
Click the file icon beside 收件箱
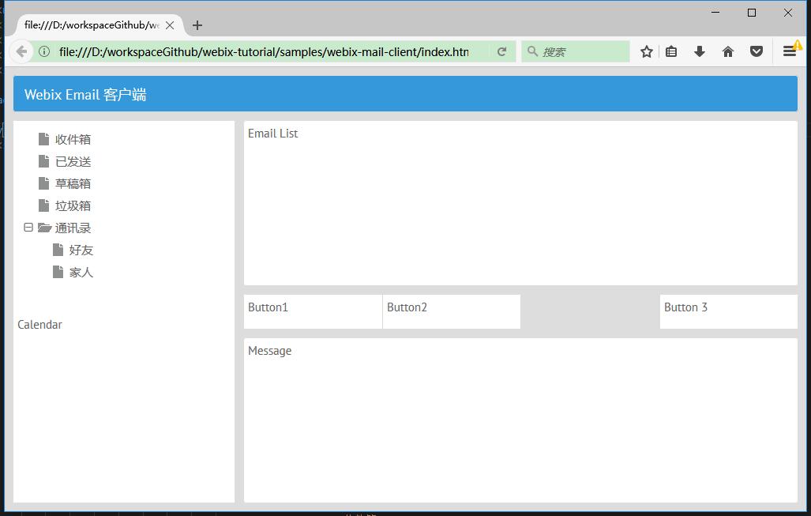point(44,139)
